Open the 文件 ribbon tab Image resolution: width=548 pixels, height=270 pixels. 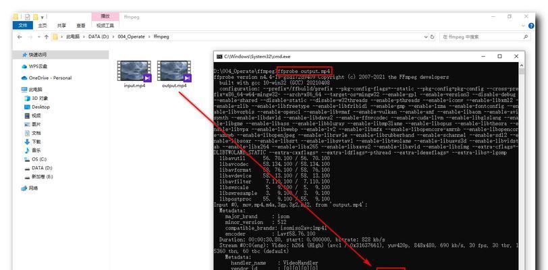point(23,25)
